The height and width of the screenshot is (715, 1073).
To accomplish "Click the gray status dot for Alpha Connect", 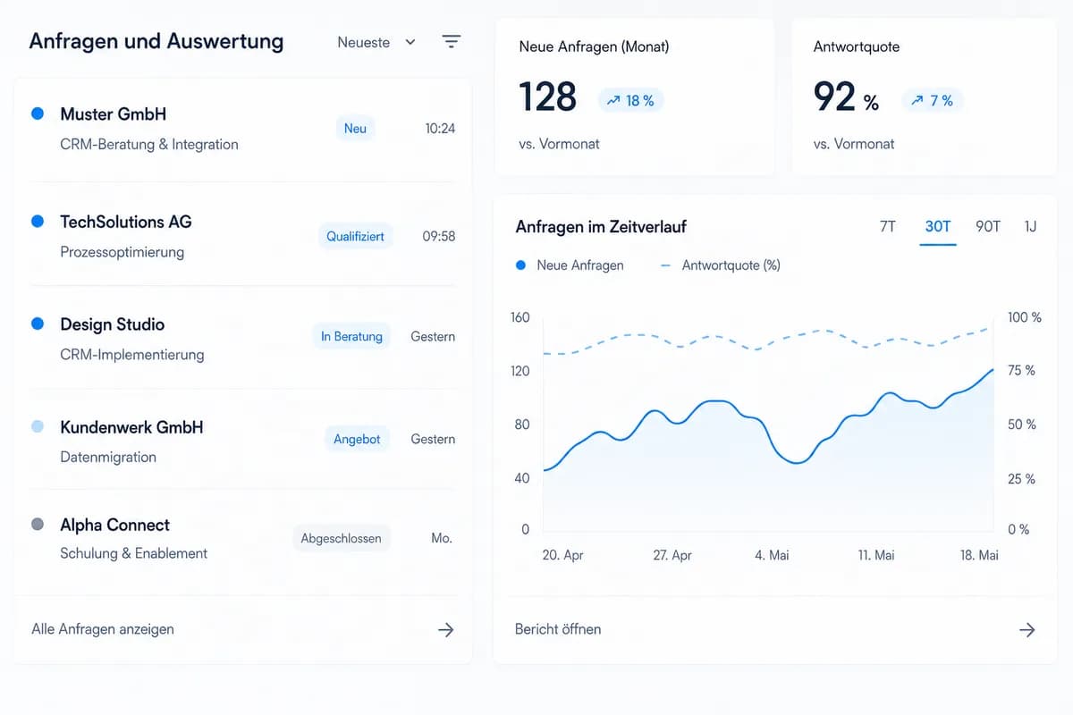I will pyautogui.click(x=38, y=525).
